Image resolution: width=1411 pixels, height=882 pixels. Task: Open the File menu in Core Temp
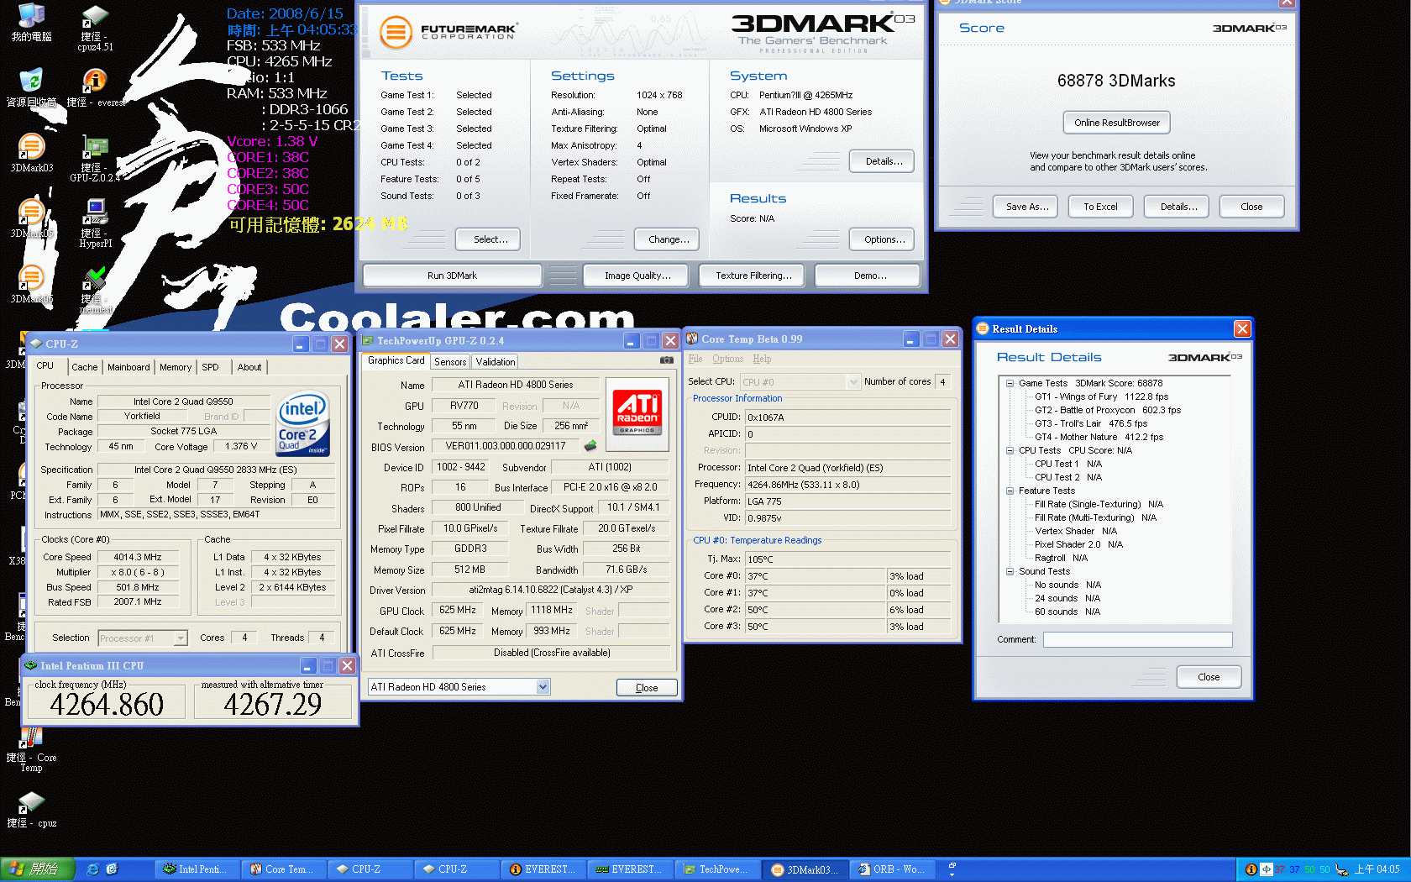coord(695,359)
